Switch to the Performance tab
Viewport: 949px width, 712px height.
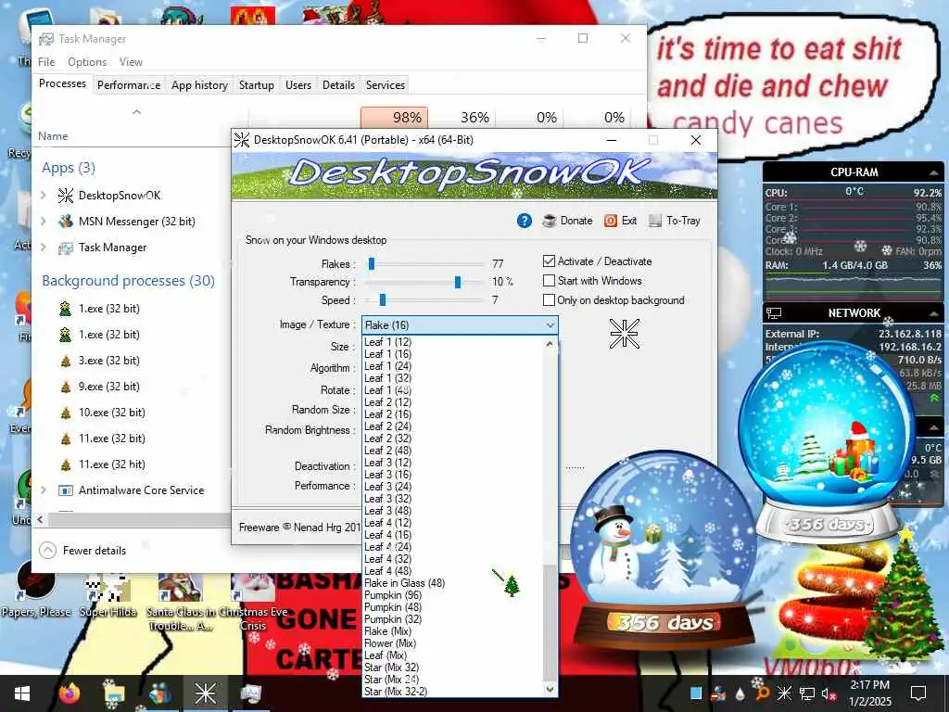[x=129, y=85]
